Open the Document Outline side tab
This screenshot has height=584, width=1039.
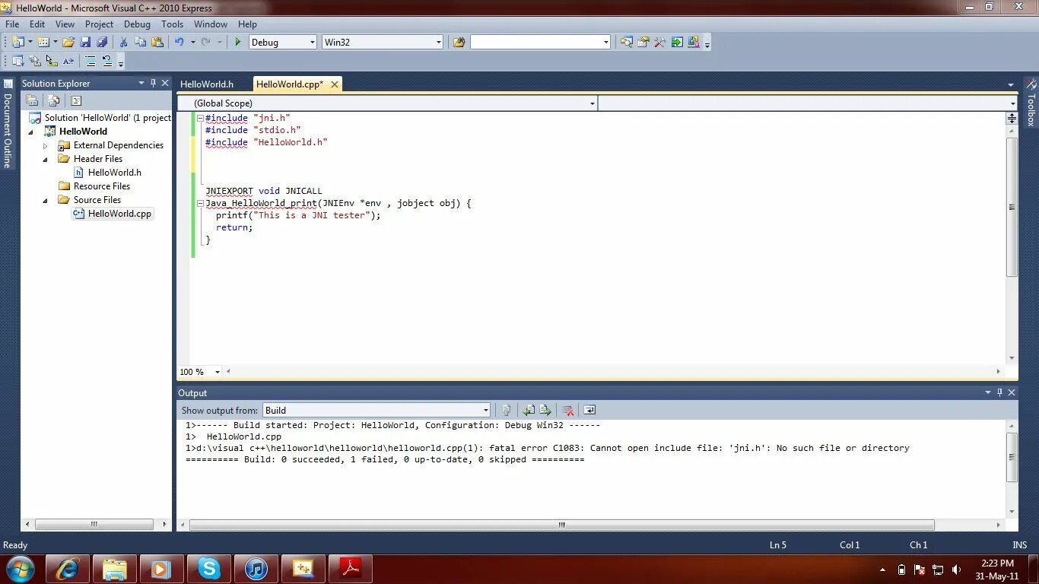coord(8,123)
